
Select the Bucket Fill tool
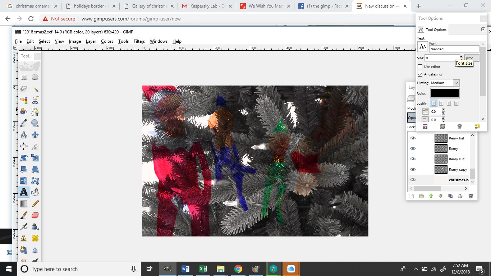[35, 192]
